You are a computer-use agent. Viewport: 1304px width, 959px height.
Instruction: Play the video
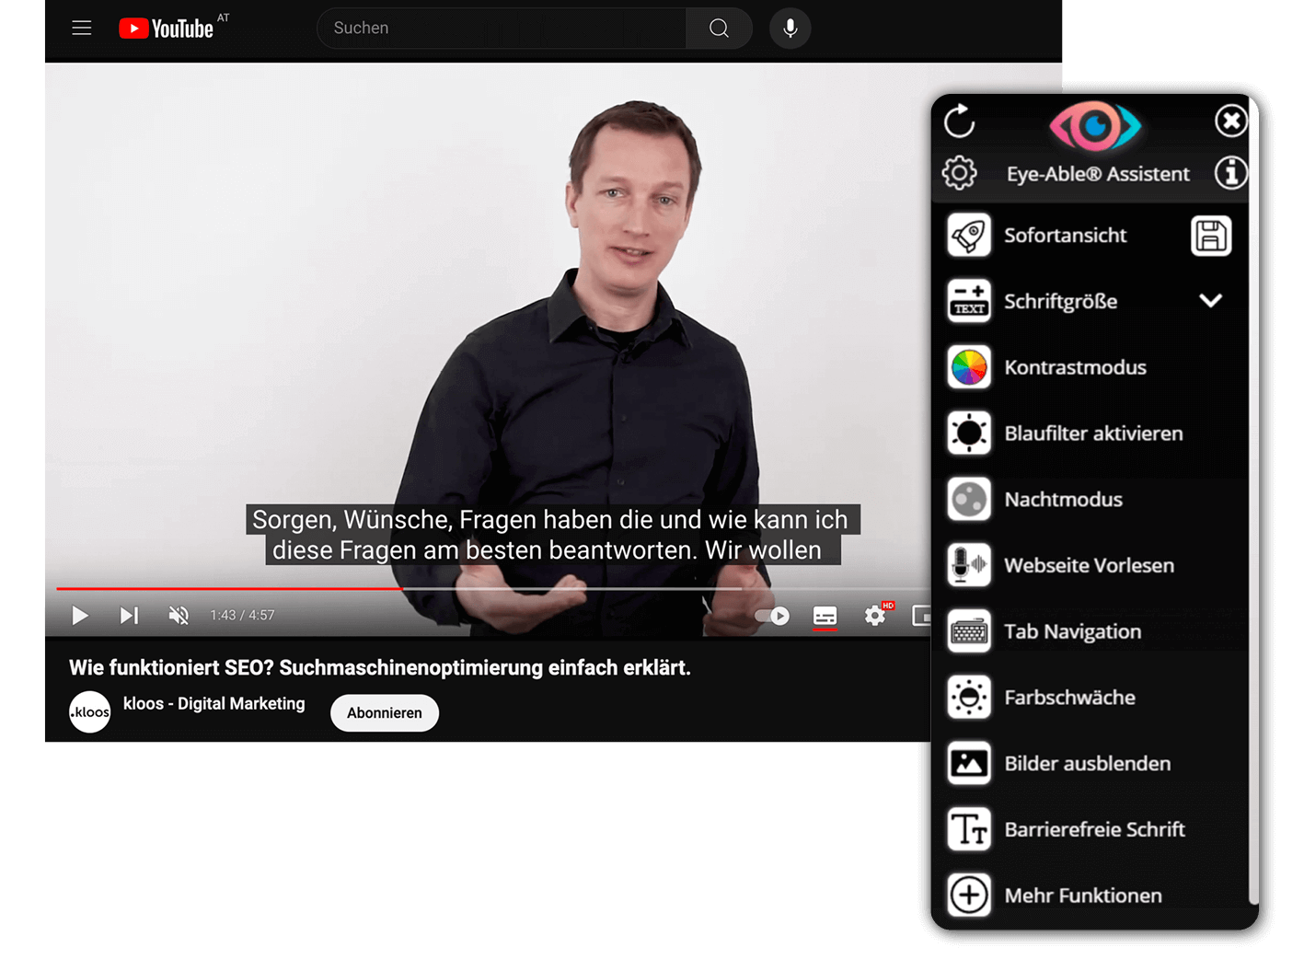pyautogui.click(x=80, y=615)
